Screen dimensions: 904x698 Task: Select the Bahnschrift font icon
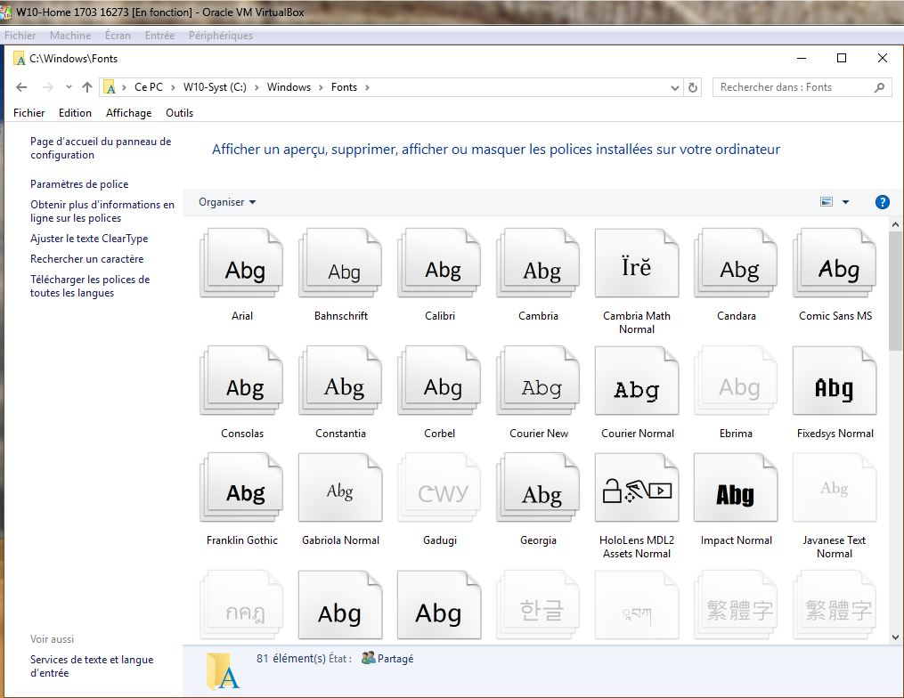coord(341,263)
